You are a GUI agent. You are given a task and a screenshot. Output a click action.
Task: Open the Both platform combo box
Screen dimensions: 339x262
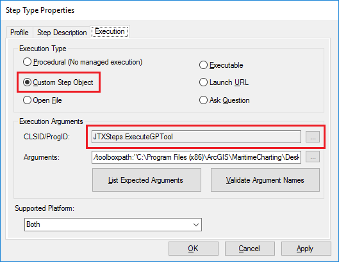tap(113, 224)
